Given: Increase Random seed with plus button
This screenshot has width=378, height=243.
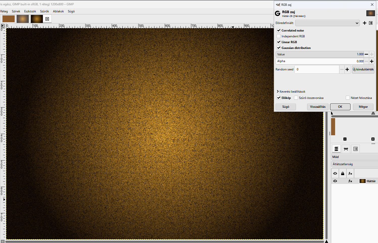Looking at the screenshot, I should tap(347, 69).
